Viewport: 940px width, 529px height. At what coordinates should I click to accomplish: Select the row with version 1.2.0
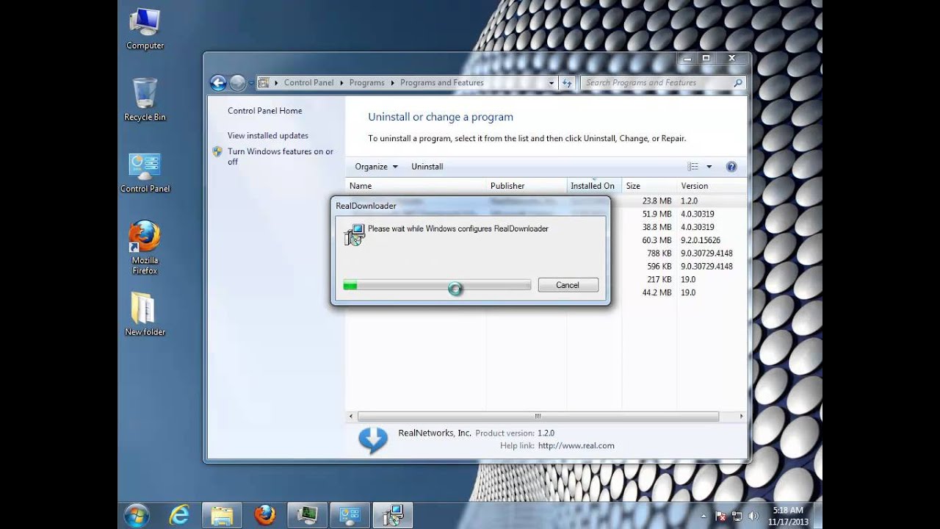click(x=546, y=201)
